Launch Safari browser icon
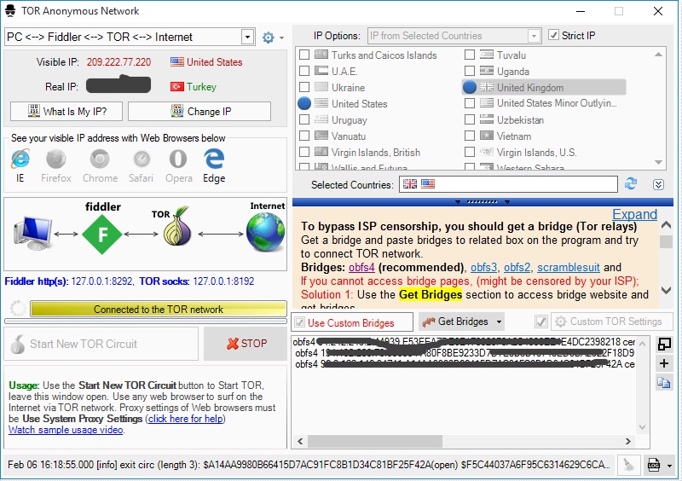The height and width of the screenshot is (481, 682). tap(142, 159)
